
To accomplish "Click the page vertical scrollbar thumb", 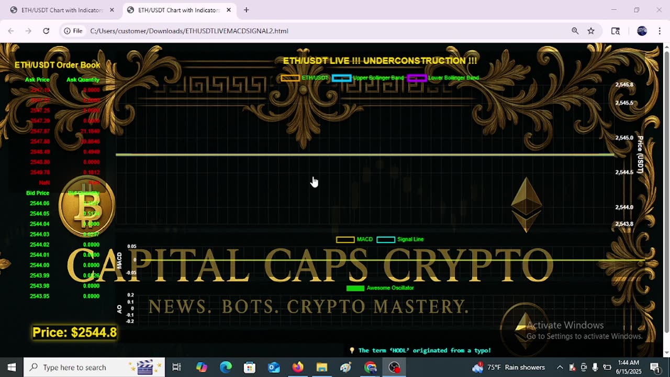I will (x=666, y=191).
